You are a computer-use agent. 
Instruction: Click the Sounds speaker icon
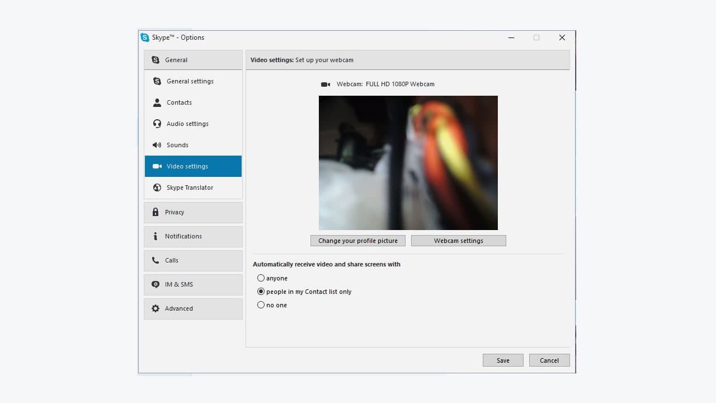pyautogui.click(x=156, y=145)
